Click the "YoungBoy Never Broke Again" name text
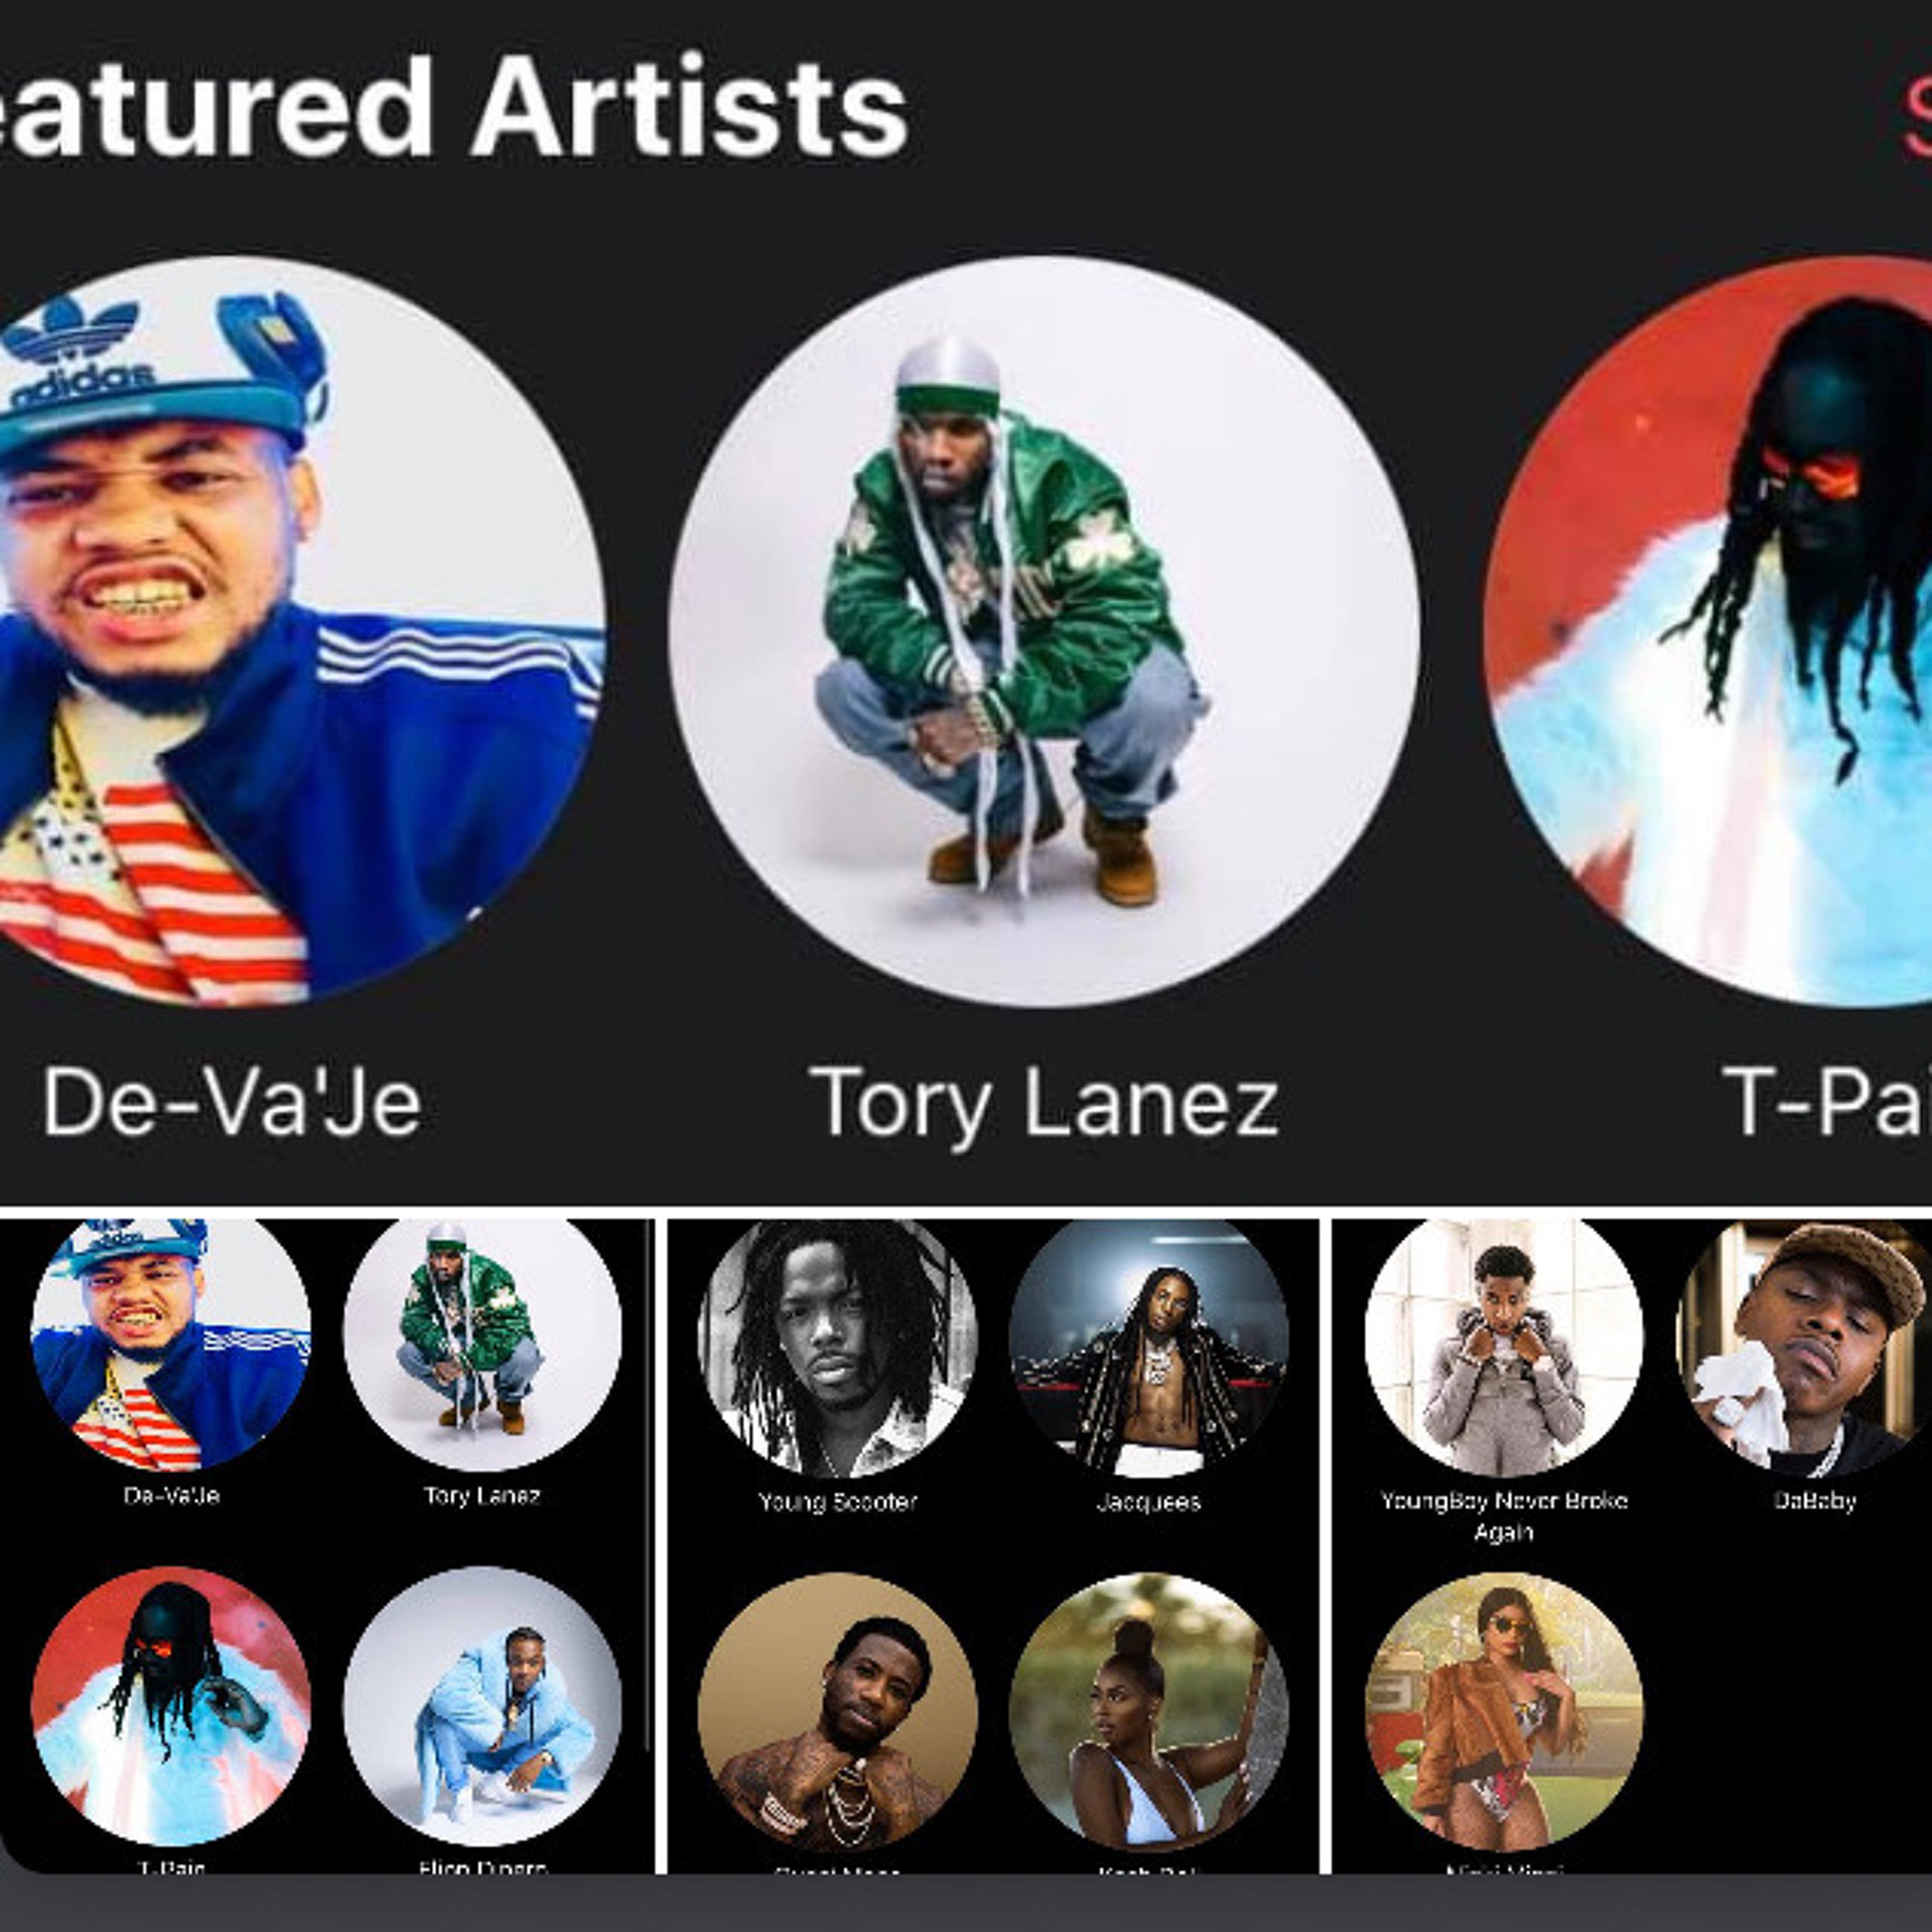This screenshot has height=1932, width=1932. pyautogui.click(x=1504, y=1516)
